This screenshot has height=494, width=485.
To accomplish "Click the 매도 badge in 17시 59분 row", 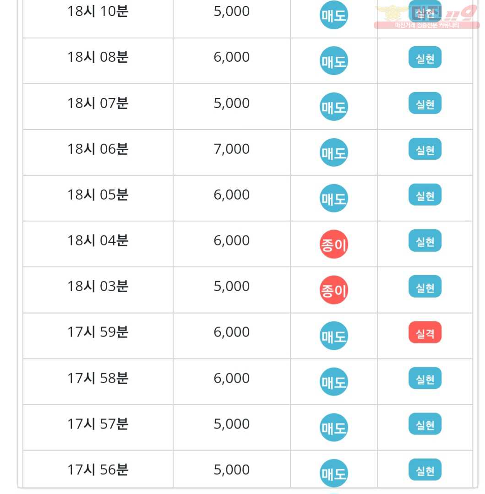I will click(x=334, y=336).
